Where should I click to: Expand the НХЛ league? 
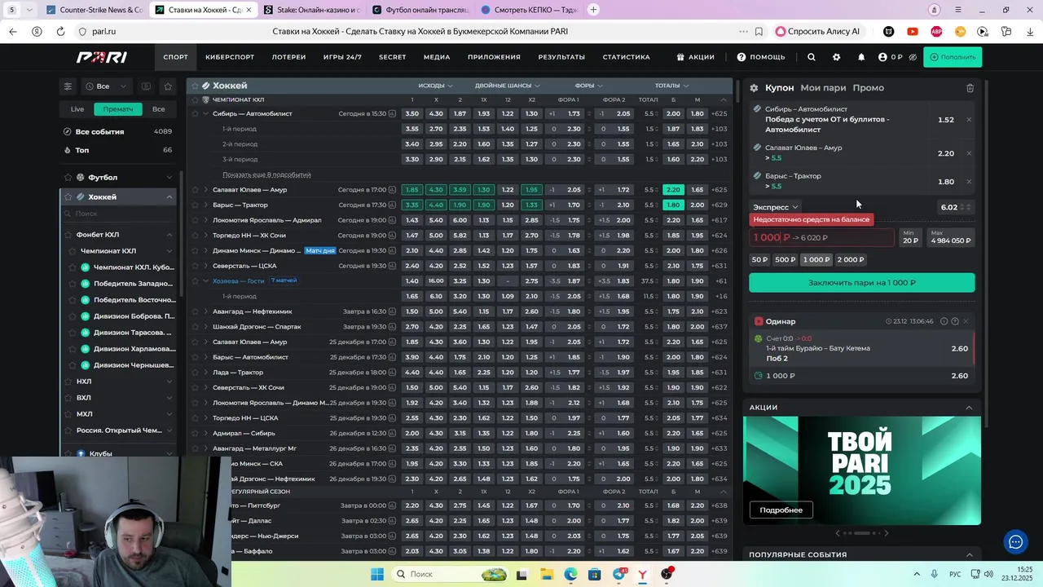(169, 382)
